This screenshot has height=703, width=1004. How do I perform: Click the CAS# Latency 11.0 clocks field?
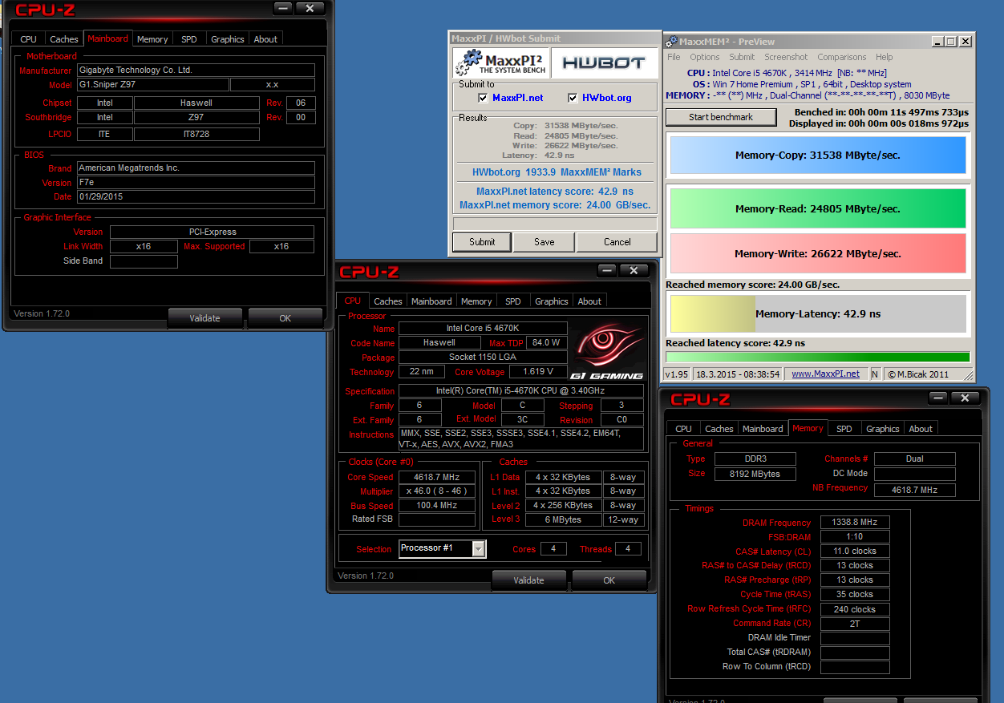[x=854, y=551]
